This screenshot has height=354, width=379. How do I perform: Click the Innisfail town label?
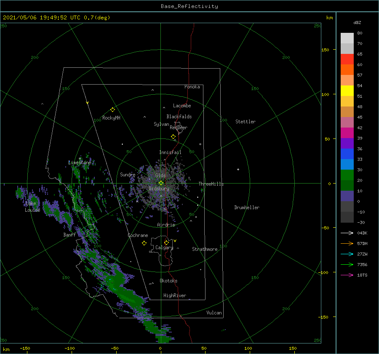pos(170,152)
